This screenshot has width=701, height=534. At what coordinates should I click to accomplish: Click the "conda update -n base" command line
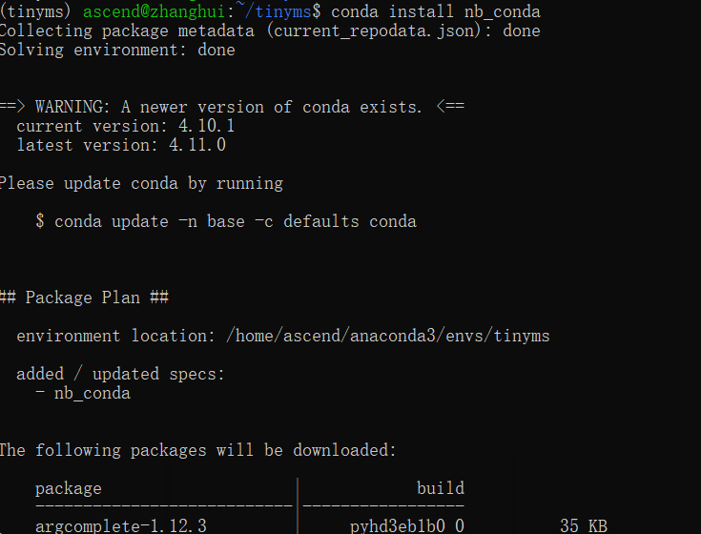[x=226, y=221]
